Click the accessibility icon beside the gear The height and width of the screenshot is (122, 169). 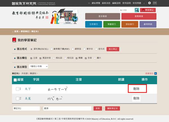(144, 3)
